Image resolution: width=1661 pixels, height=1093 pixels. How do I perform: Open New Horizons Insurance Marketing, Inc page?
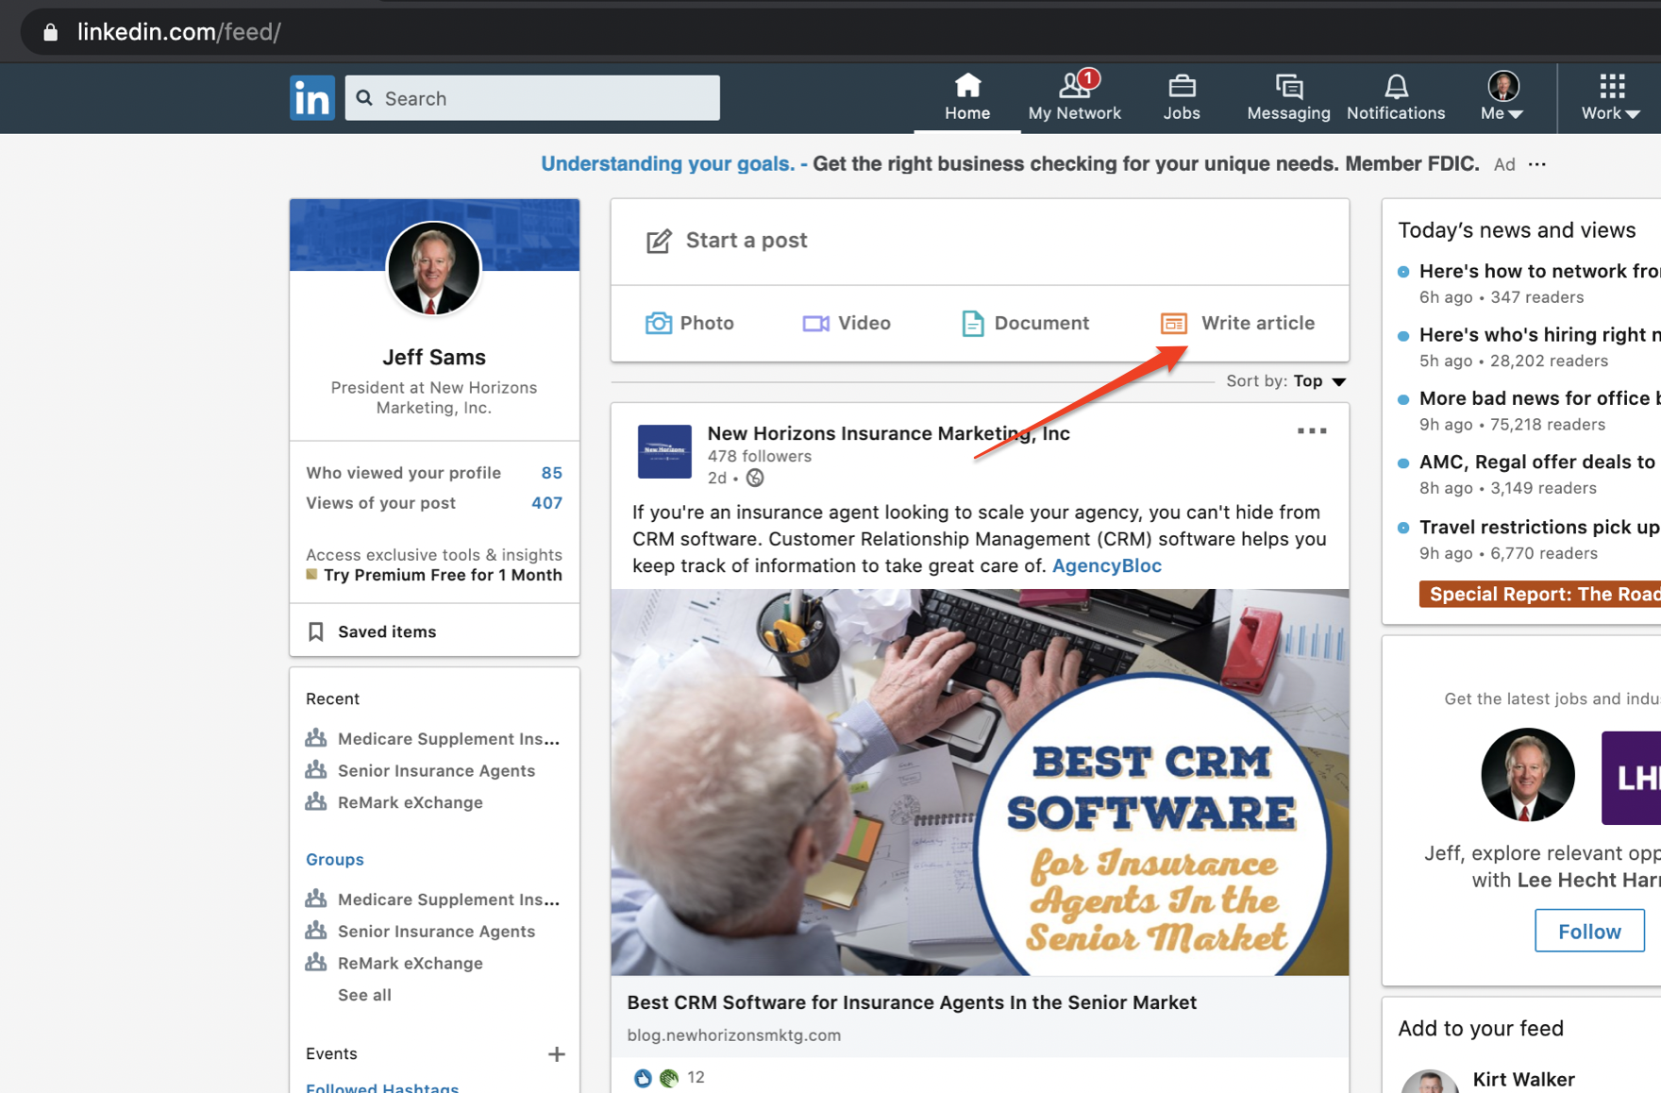point(889,433)
